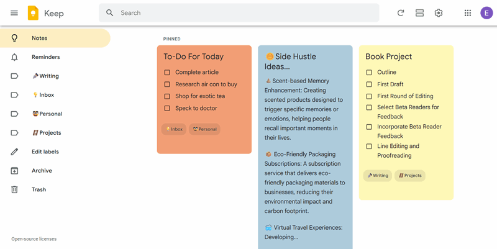Open the main menu hamburger icon
The width and height of the screenshot is (497, 249).
[x=14, y=13]
